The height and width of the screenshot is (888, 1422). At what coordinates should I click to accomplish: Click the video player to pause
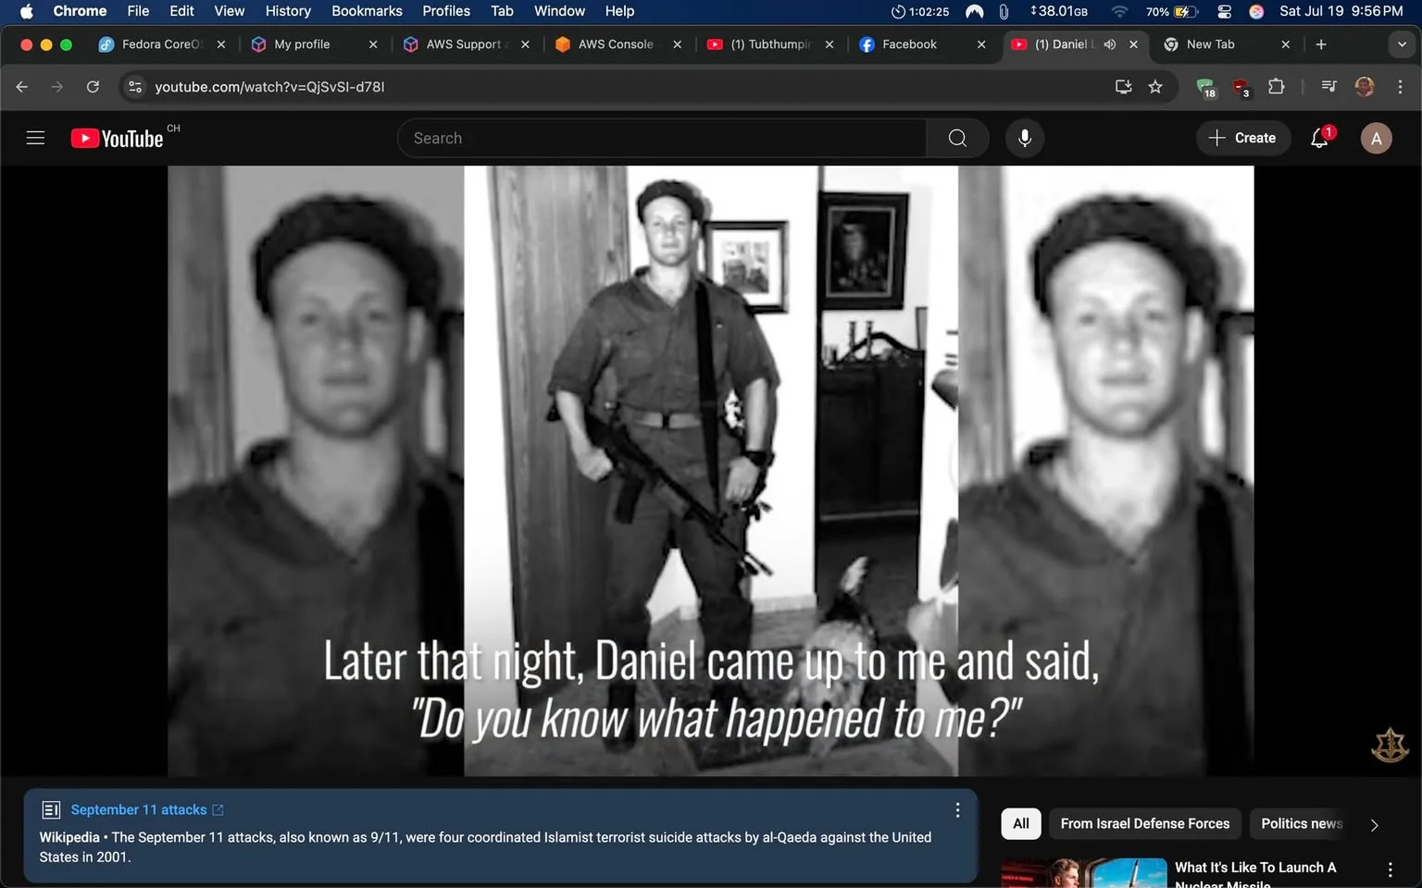(x=711, y=470)
